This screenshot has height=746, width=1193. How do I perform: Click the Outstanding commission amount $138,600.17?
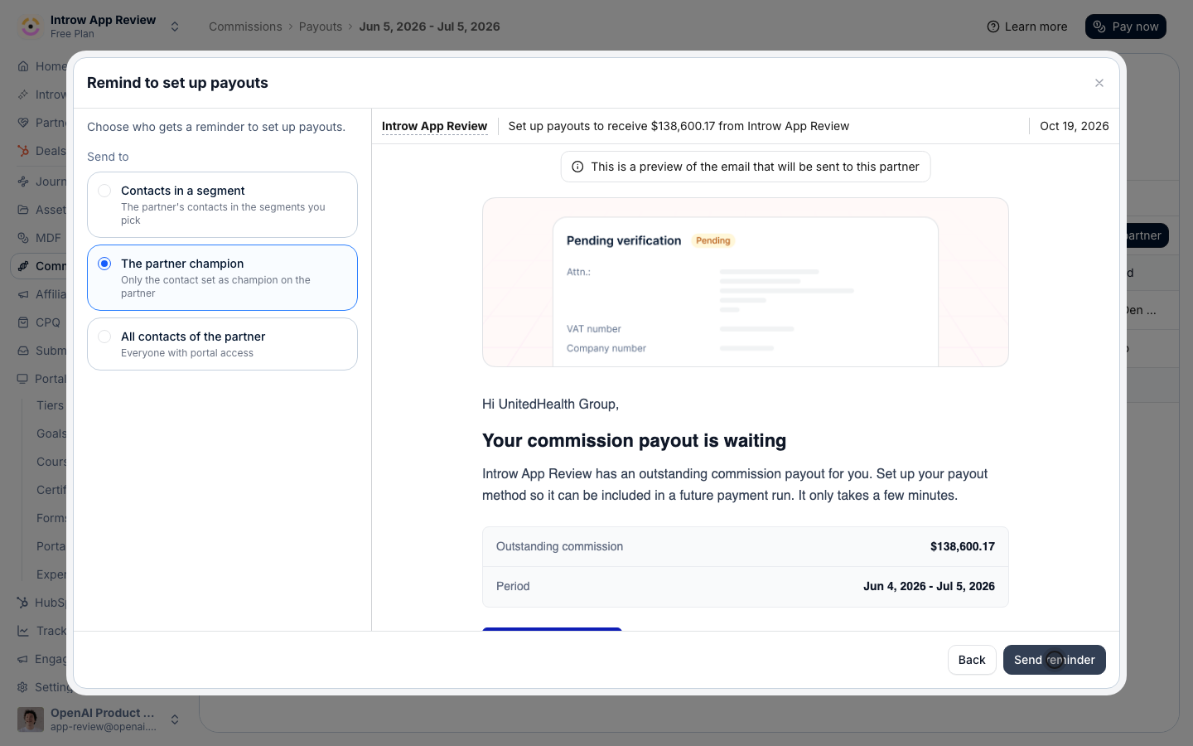pyautogui.click(x=963, y=546)
